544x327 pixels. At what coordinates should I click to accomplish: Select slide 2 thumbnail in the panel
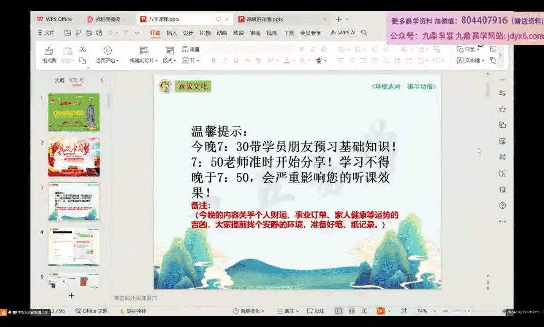(74, 156)
